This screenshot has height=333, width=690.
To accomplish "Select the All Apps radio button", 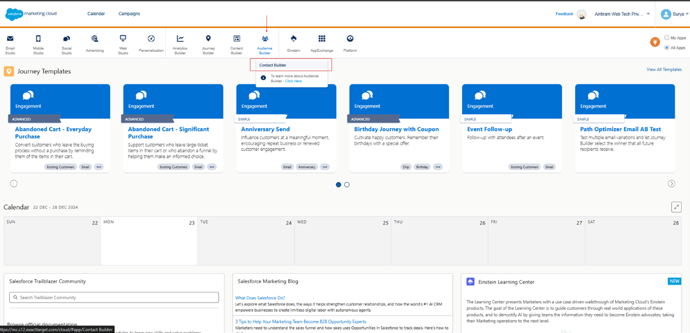I will [667, 48].
